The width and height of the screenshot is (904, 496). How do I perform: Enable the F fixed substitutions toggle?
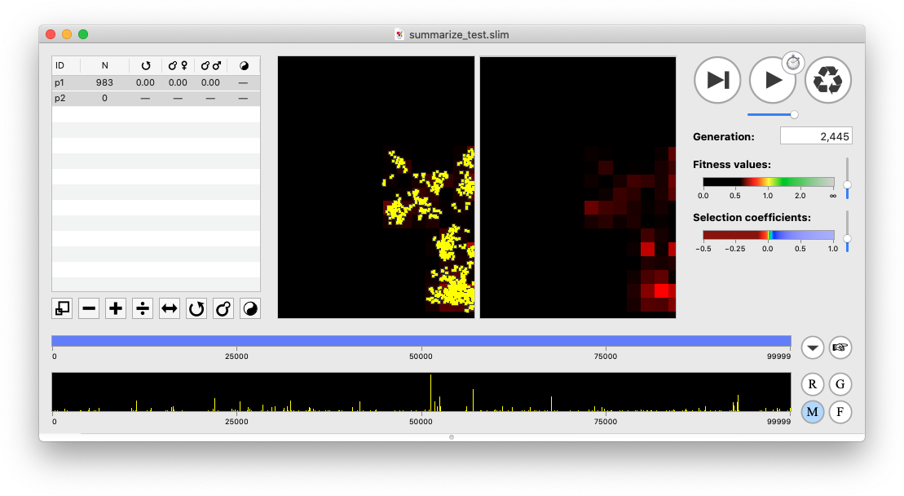click(x=840, y=413)
